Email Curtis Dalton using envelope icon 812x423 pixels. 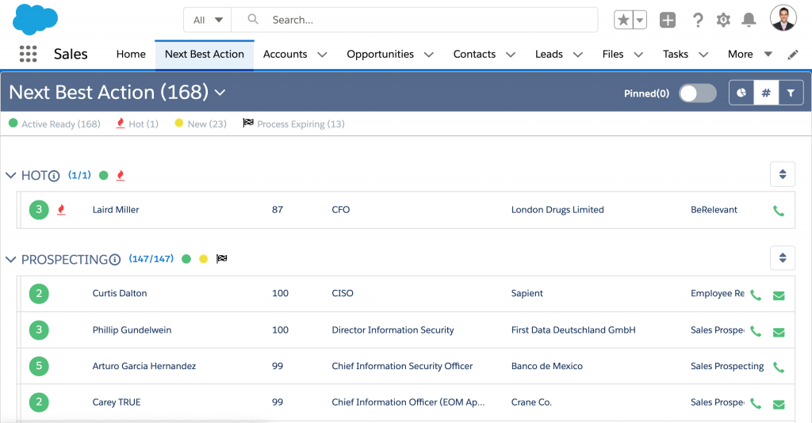[779, 295]
